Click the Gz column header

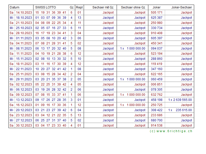(x=71, y=7)
